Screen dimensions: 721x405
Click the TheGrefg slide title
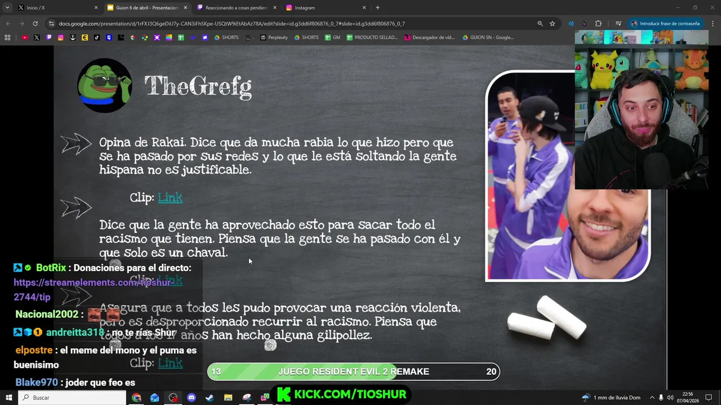click(x=198, y=86)
